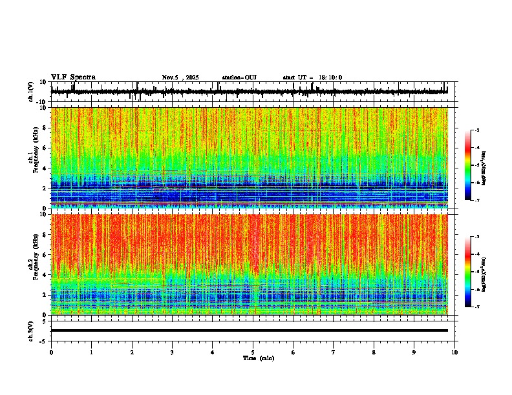The image size is (512, 395).
Task: Click the ch.2 spectrogram color scale bar
Action: click(x=468, y=272)
